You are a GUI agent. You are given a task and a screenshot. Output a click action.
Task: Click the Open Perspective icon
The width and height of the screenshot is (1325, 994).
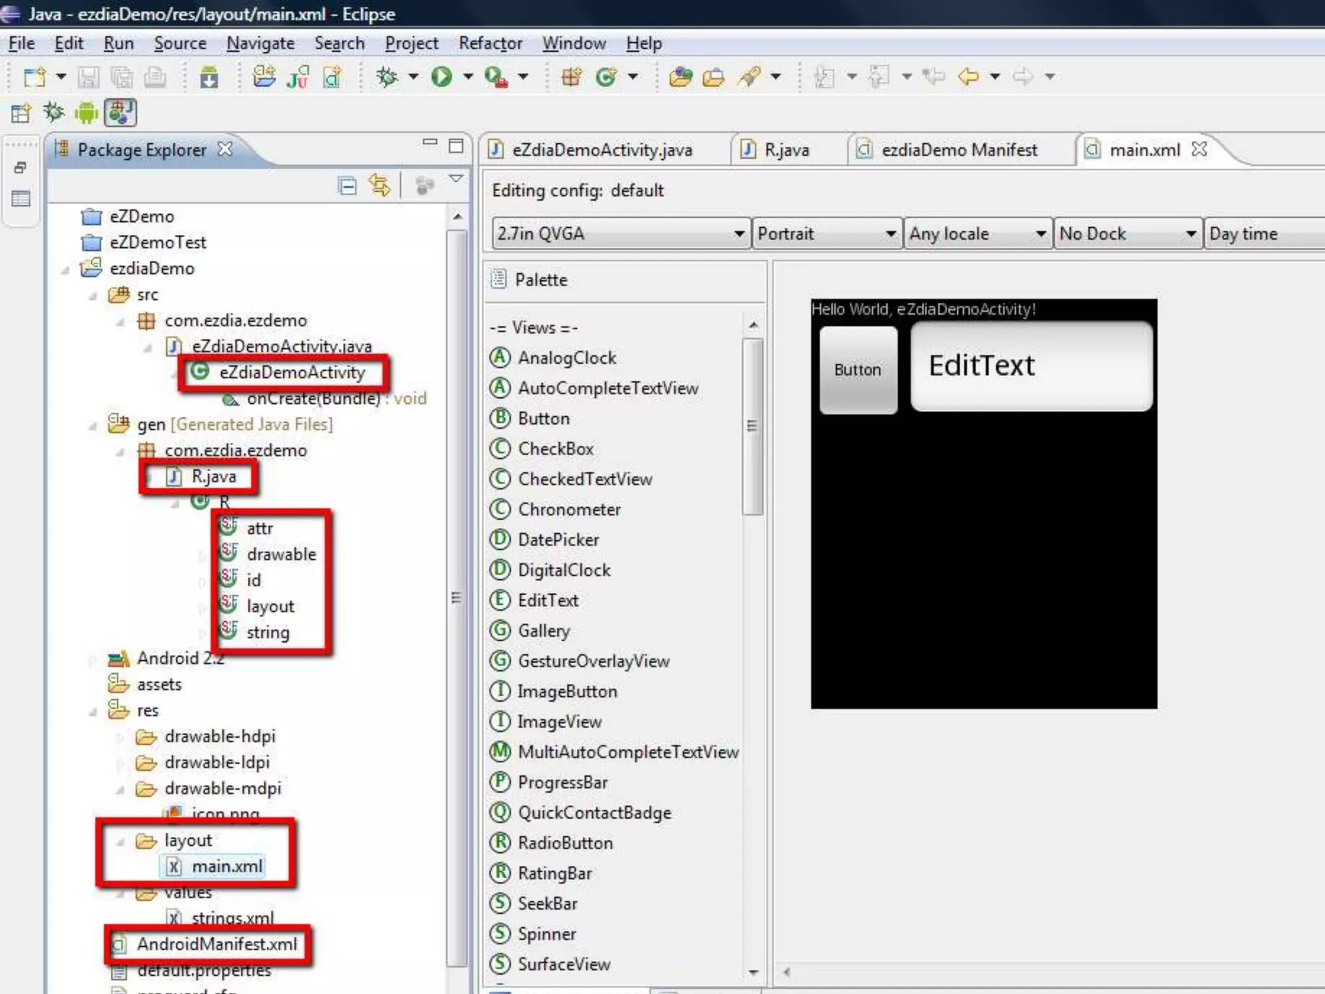pyautogui.click(x=21, y=113)
